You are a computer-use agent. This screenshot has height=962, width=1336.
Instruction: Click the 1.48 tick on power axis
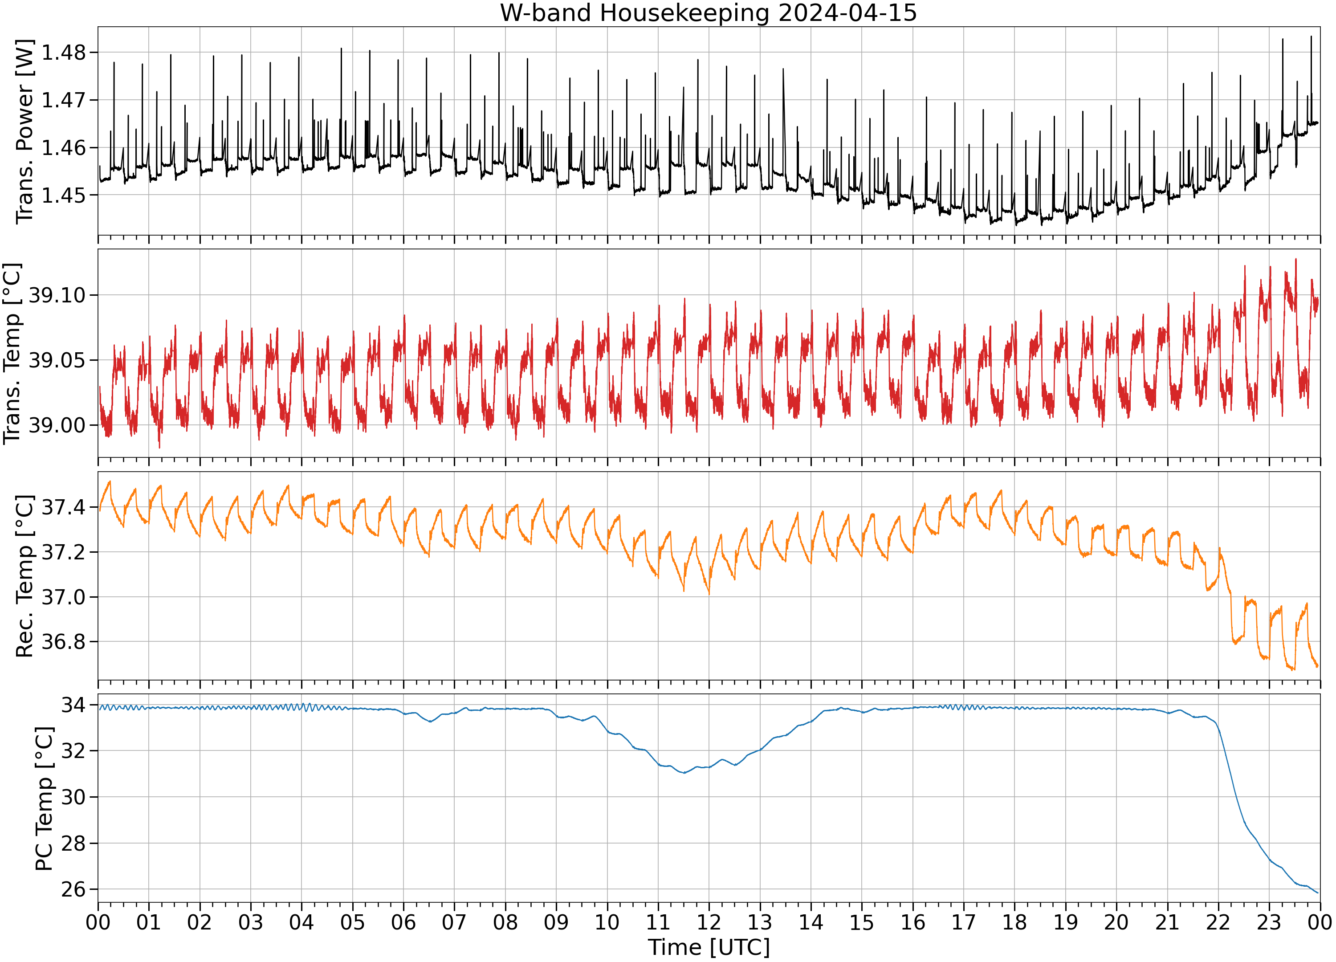(x=64, y=53)
